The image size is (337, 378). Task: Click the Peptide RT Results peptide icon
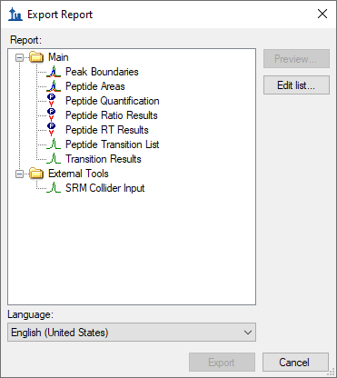(x=52, y=130)
